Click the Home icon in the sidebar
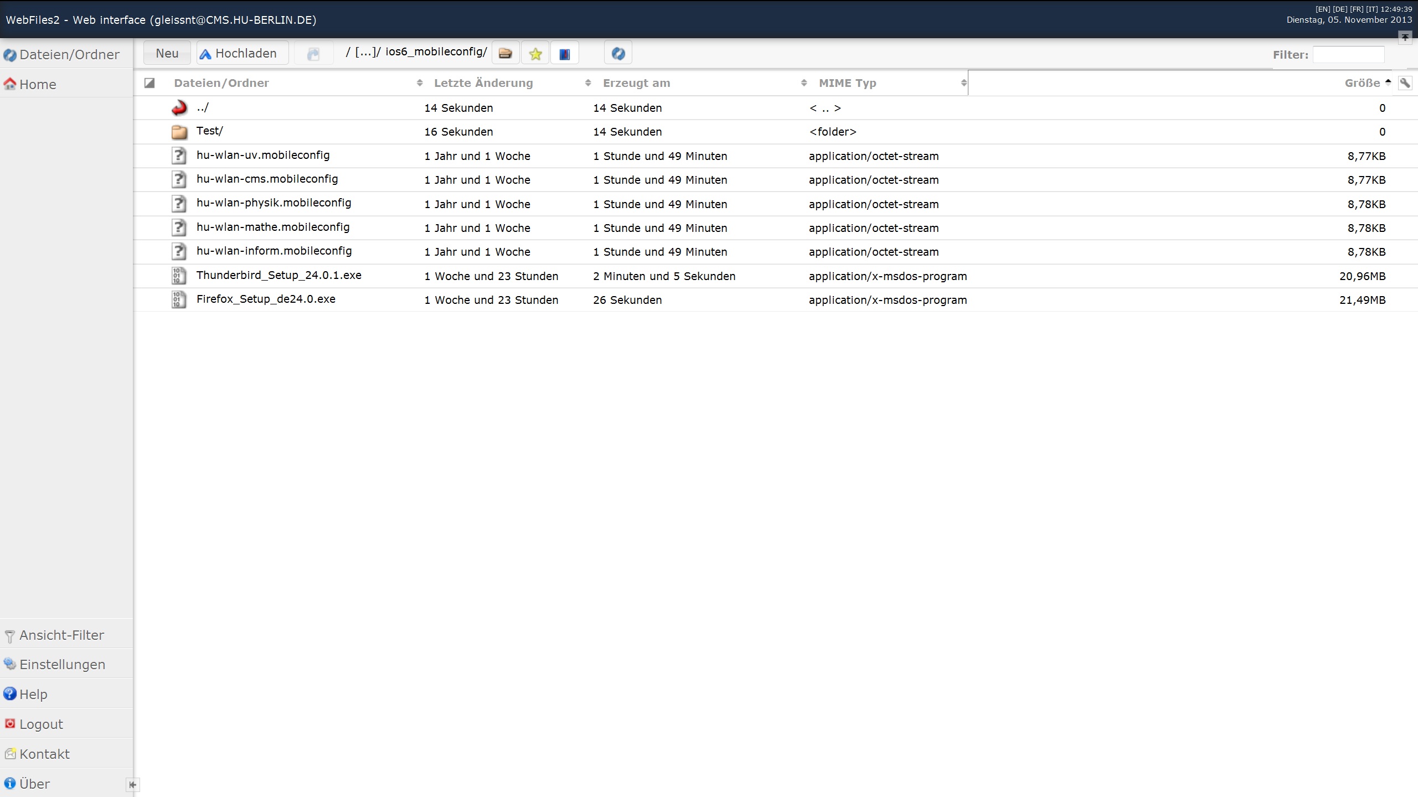Screen dimensions: 1418x797 click(x=9, y=84)
